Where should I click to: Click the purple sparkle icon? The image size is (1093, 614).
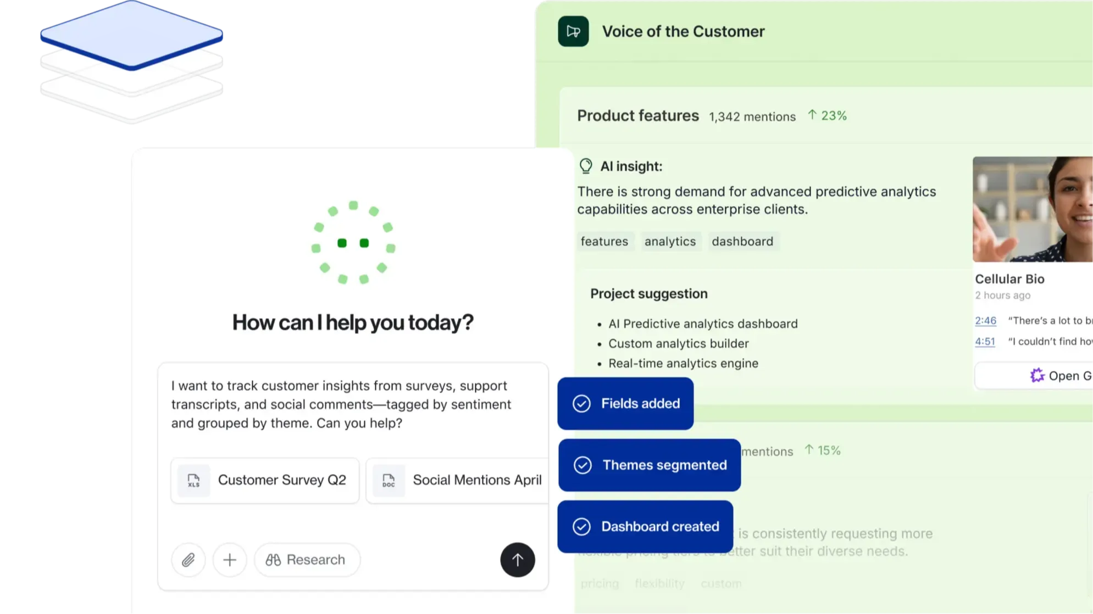tap(1037, 376)
